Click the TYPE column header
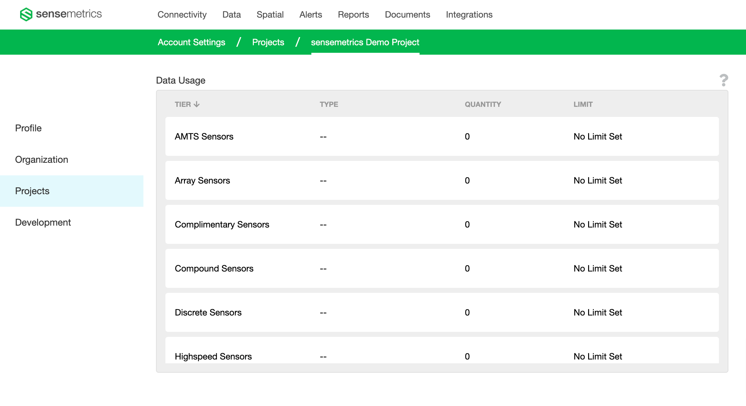This screenshot has height=406, width=746. tap(329, 104)
